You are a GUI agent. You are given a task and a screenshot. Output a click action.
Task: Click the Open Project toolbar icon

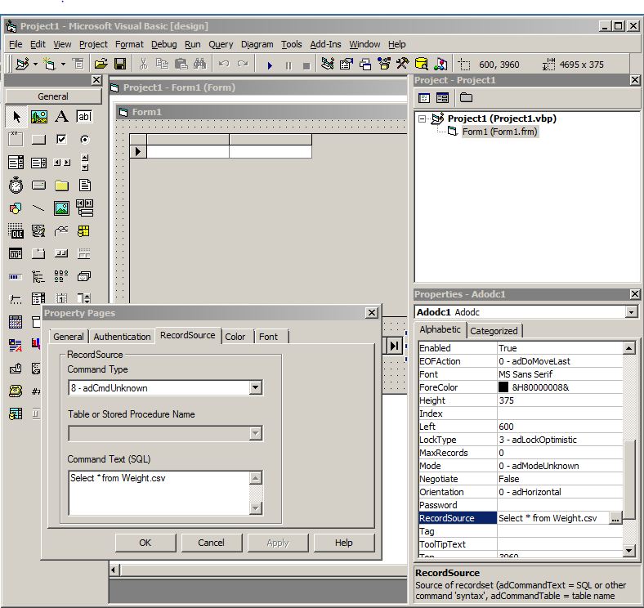pyautogui.click(x=101, y=64)
